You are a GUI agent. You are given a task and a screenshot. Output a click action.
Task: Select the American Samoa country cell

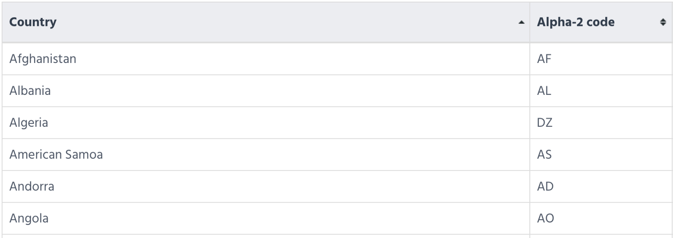[x=266, y=154]
